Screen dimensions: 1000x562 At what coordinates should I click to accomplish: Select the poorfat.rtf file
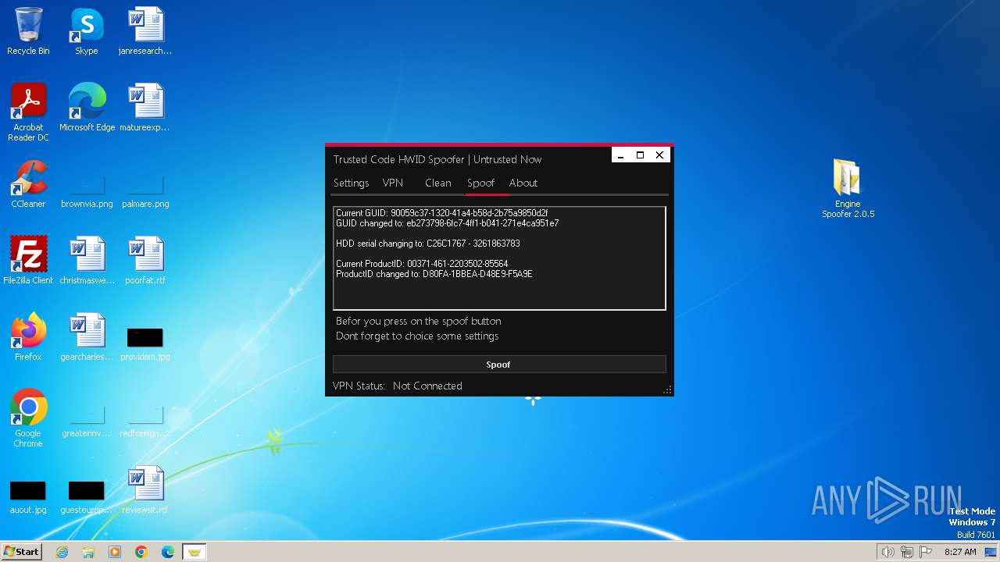coord(145,261)
